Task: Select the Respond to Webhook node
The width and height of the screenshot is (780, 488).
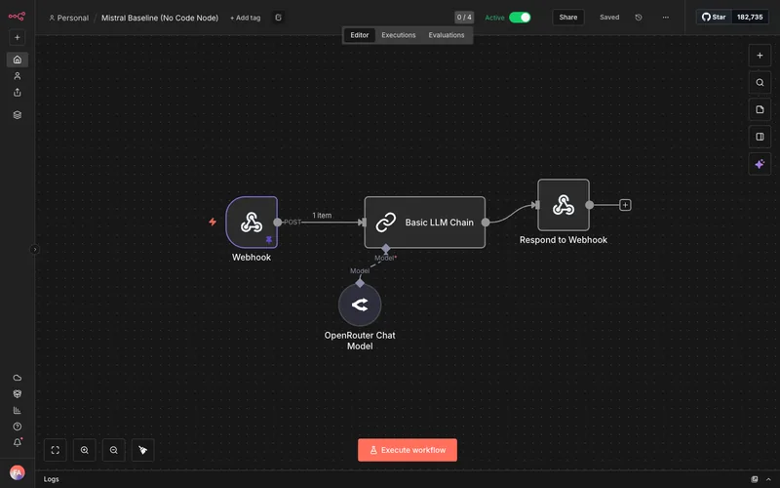Action: pyautogui.click(x=564, y=205)
